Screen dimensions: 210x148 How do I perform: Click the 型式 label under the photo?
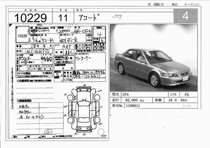pos(115,94)
